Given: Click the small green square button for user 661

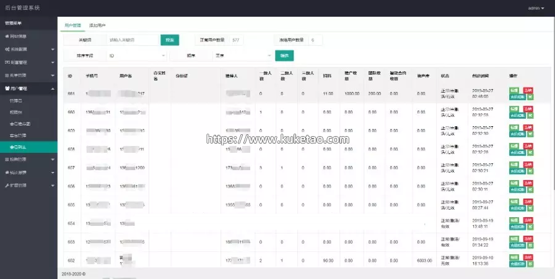Looking at the screenshot, I should [x=530, y=97].
